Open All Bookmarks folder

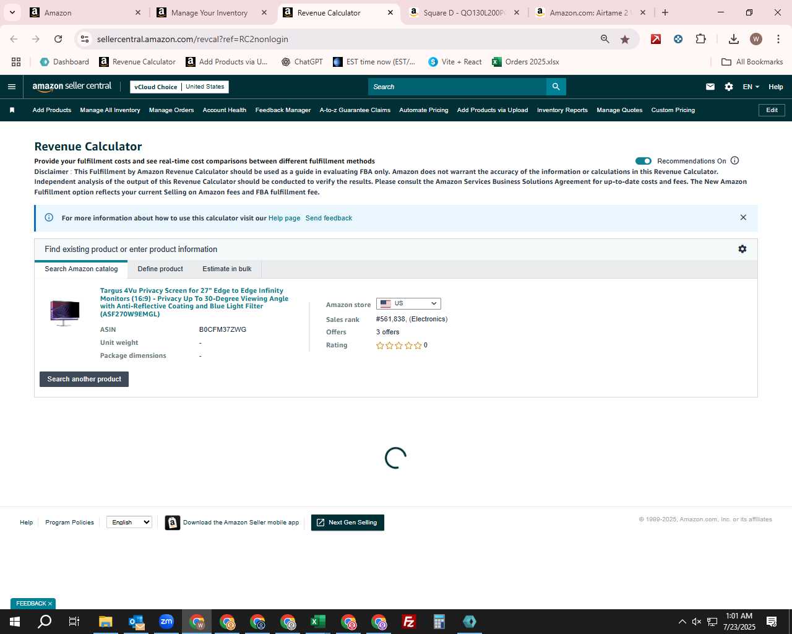[x=752, y=62]
